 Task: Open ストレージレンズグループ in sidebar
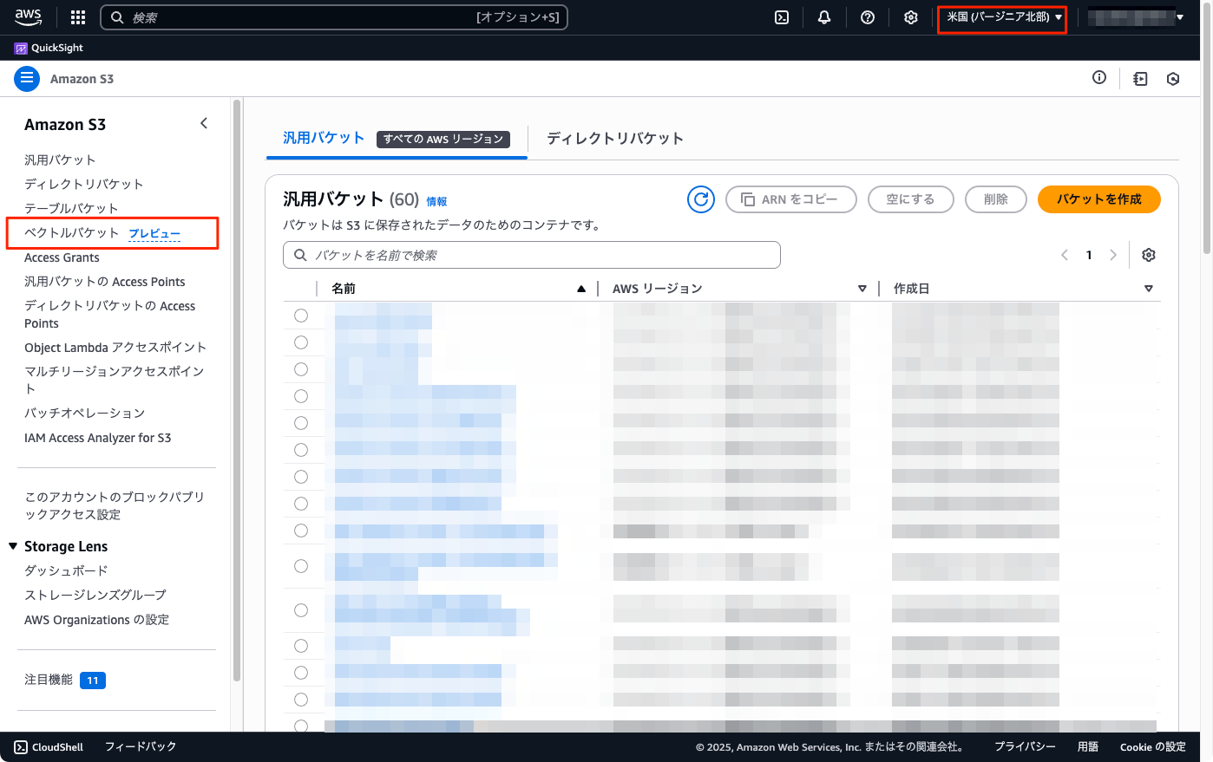[x=95, y=595]
